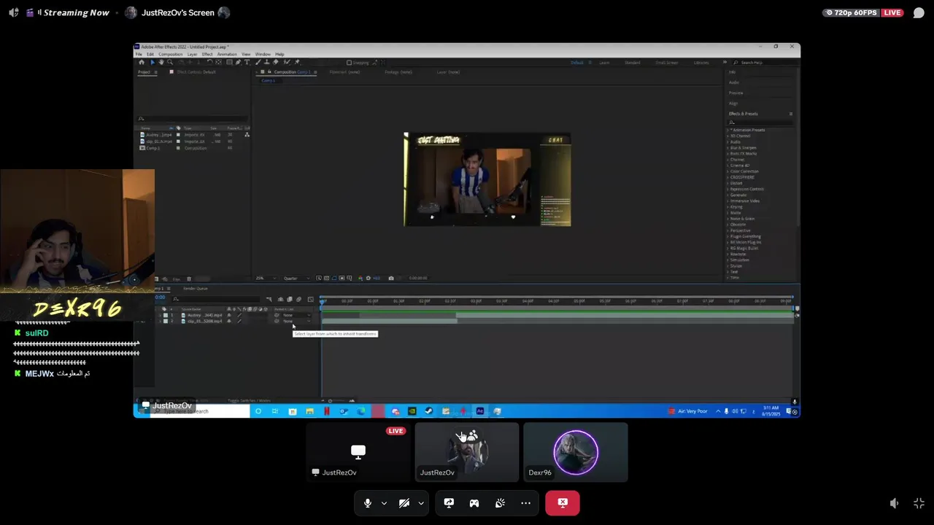Select the Hand tool
The image size is (934, 525).
tap(161, 62)
